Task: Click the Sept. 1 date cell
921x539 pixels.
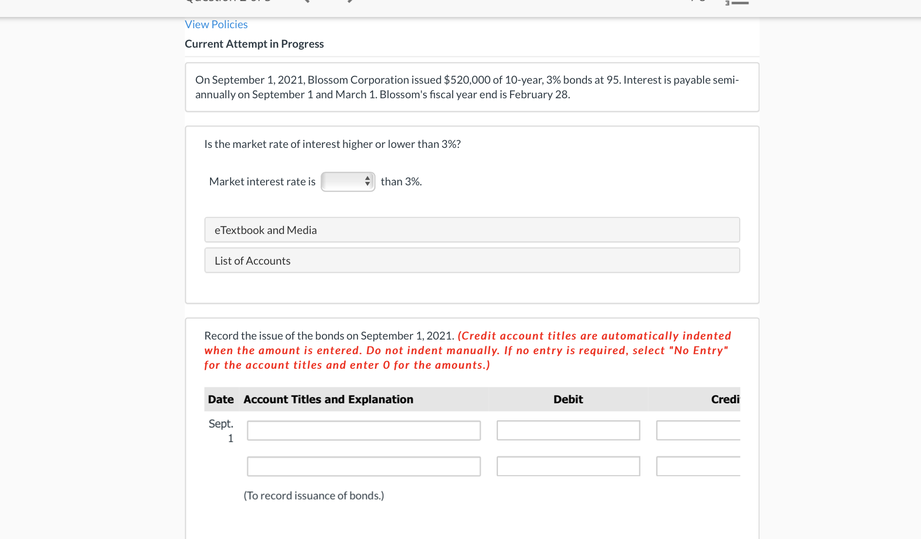Action: coord(221,431)
